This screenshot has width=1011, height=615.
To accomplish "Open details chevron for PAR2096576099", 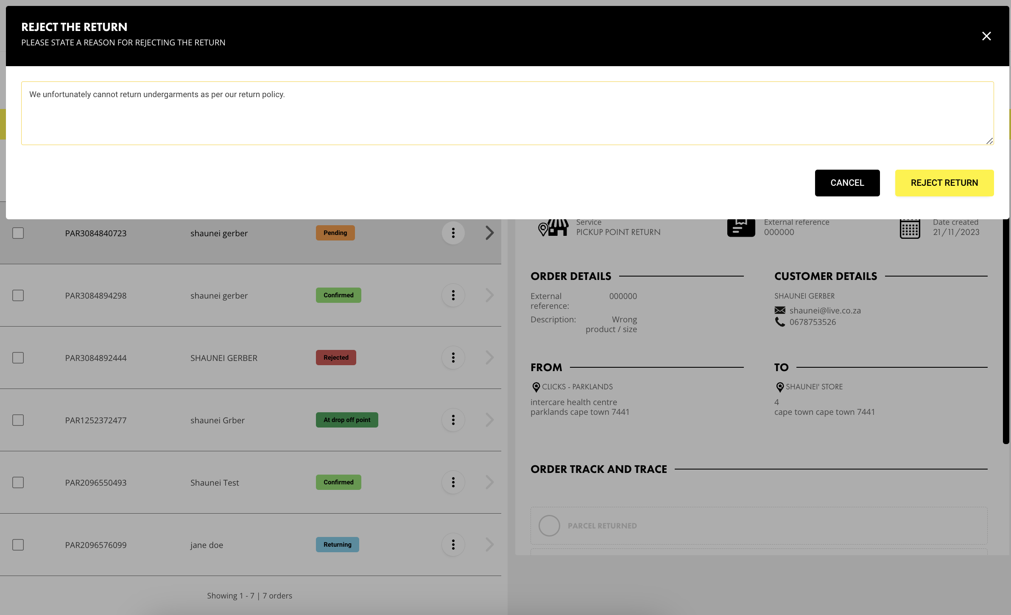I will (x=489, y=545).
